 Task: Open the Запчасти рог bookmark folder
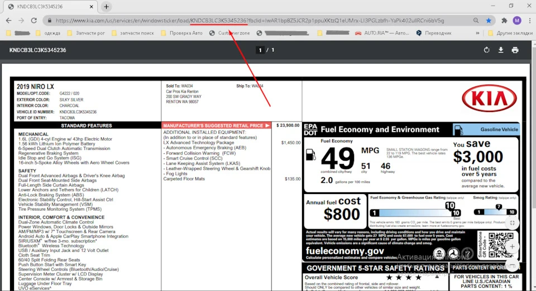click(86, 33)
